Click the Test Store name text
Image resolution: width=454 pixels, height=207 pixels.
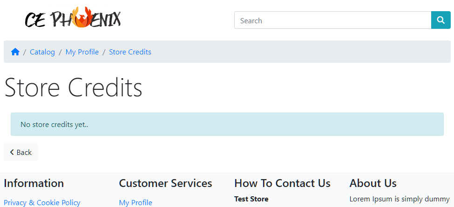251,199
